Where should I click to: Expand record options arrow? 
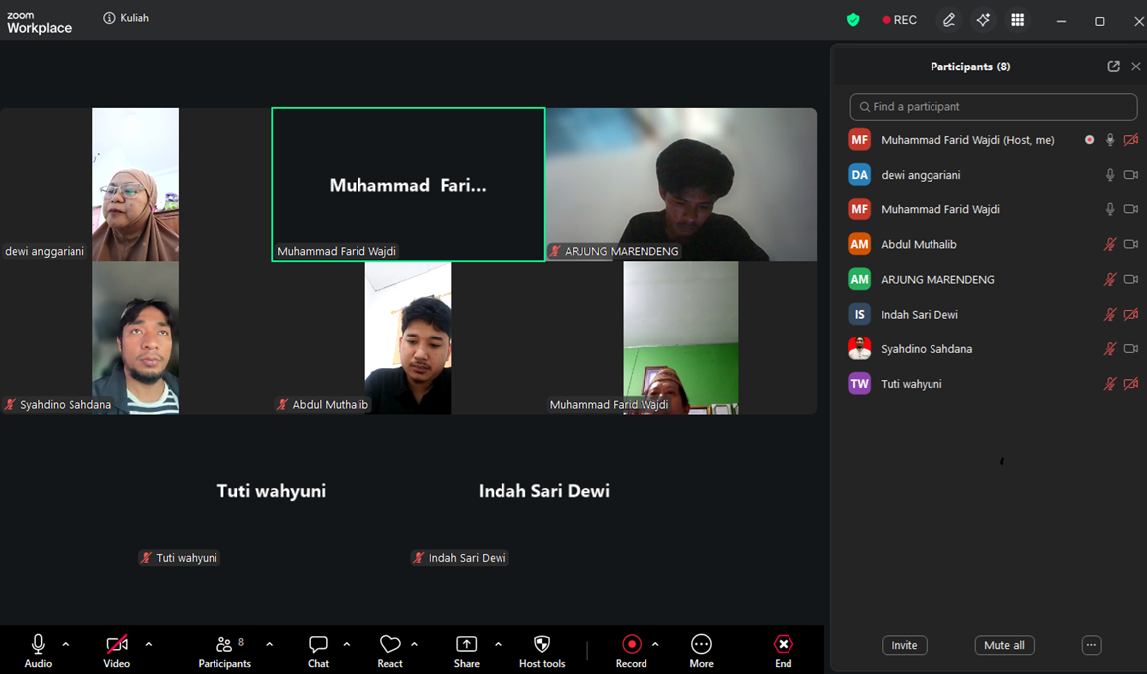point(655,645)
